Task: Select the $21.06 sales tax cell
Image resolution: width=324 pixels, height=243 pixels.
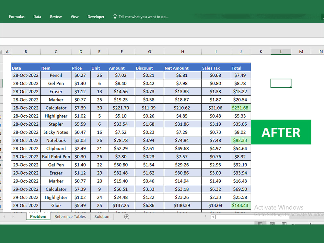Action: pyautogui.click(x=216, y=108)
